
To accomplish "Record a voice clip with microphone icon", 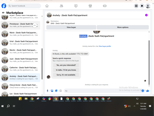I will tap(47, 91).
